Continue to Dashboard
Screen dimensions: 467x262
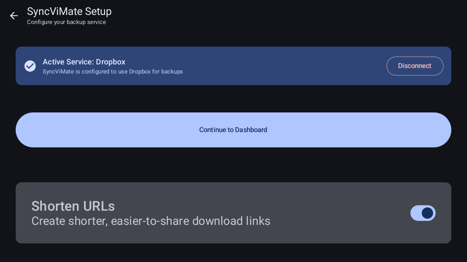[x=233, y=130]
